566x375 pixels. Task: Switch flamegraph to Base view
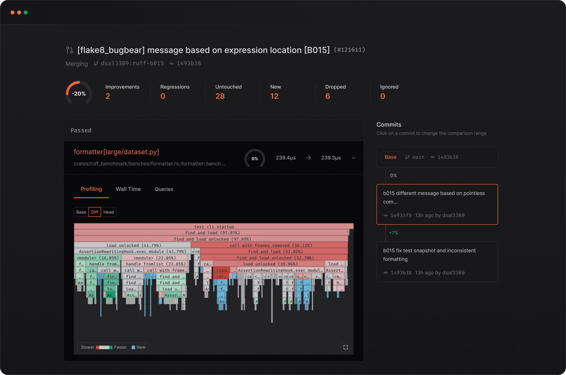coord(81,212)
